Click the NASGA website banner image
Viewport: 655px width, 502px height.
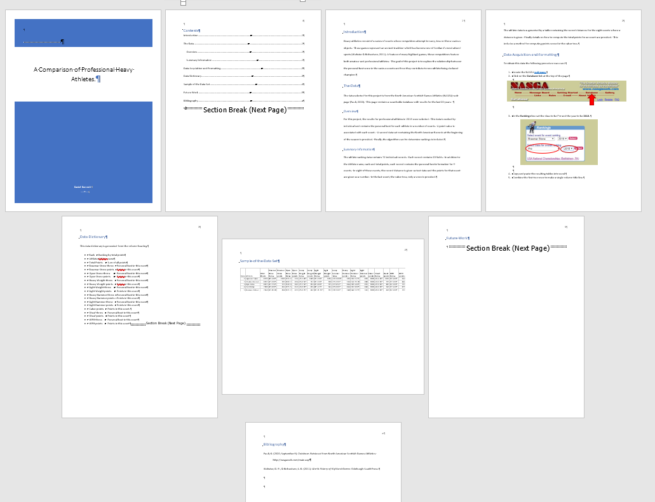(x=566, y=91)
